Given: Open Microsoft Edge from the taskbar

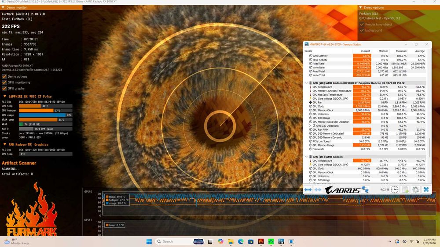Looking at the screenshot, I should pos(241,241).
